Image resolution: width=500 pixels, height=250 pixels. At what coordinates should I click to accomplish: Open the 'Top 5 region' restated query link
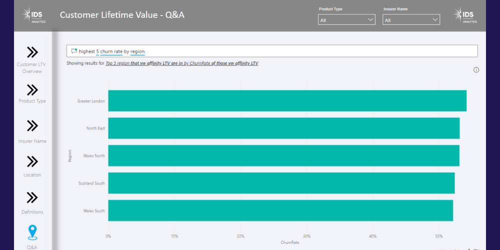tap(117, 63)
